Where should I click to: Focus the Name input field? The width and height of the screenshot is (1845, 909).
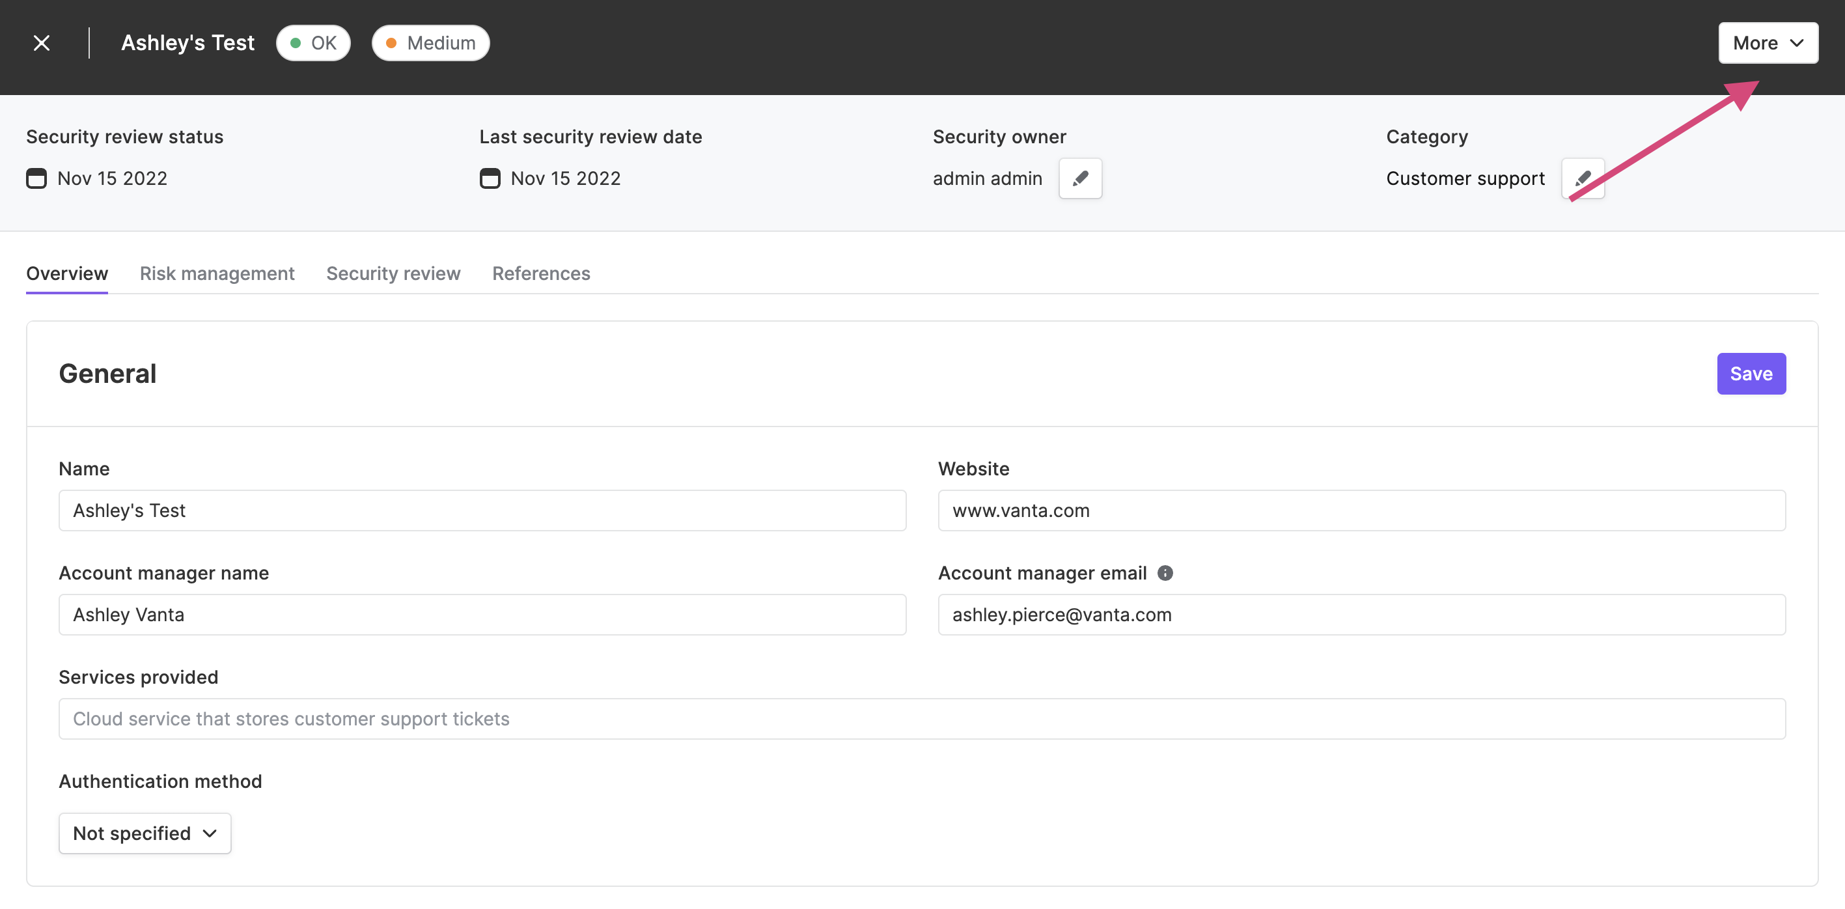pos(482,510)
